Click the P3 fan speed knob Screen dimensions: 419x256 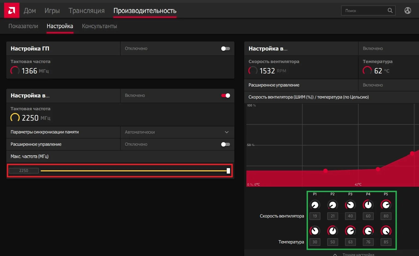coord(350,205)
